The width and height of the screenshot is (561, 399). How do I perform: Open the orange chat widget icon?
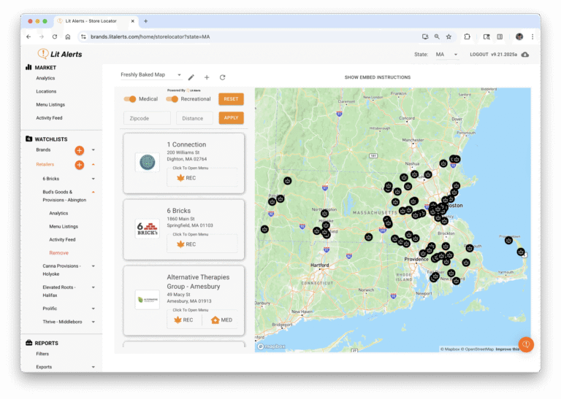click(525, 344)
